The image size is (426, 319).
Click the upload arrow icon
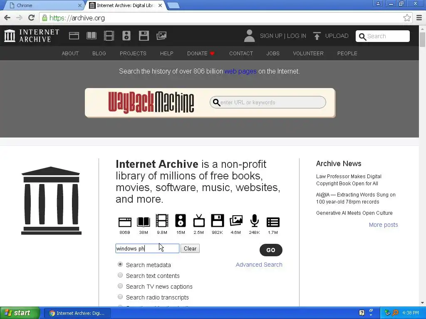317,36
